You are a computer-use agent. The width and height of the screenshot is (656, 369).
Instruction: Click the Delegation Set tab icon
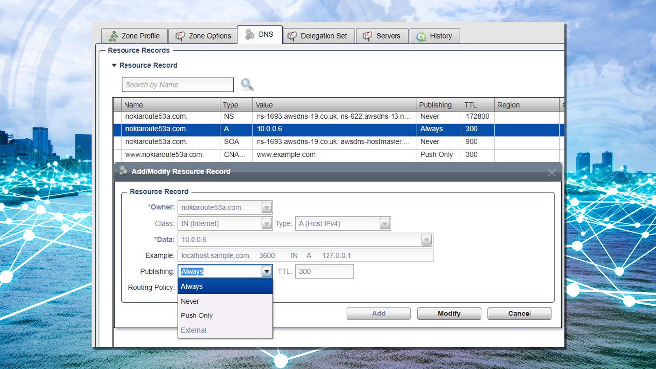tap(292, 36)
